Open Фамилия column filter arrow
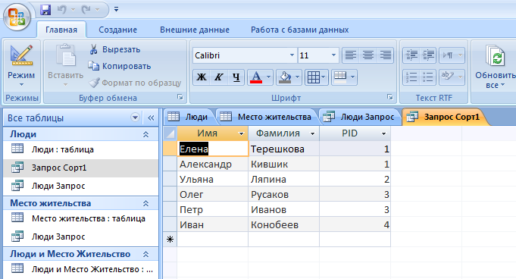The height and width of the screenshot is (279, 516). pyautogui.click(x=312, y=133)
